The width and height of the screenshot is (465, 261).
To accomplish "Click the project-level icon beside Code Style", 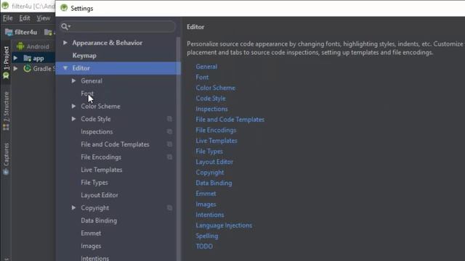I will pyautogui.click(x=169, y=119).
